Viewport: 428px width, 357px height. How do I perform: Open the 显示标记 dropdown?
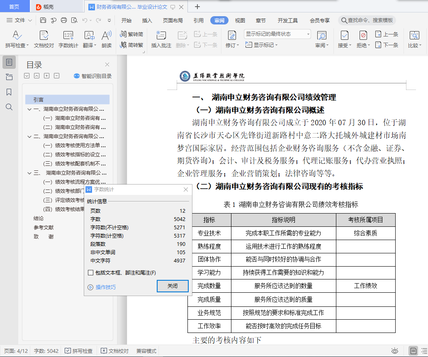(262, 45)
